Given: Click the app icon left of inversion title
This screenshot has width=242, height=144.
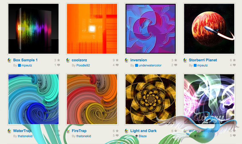Looking at the screenshot, I should click(x=127, y=60).
